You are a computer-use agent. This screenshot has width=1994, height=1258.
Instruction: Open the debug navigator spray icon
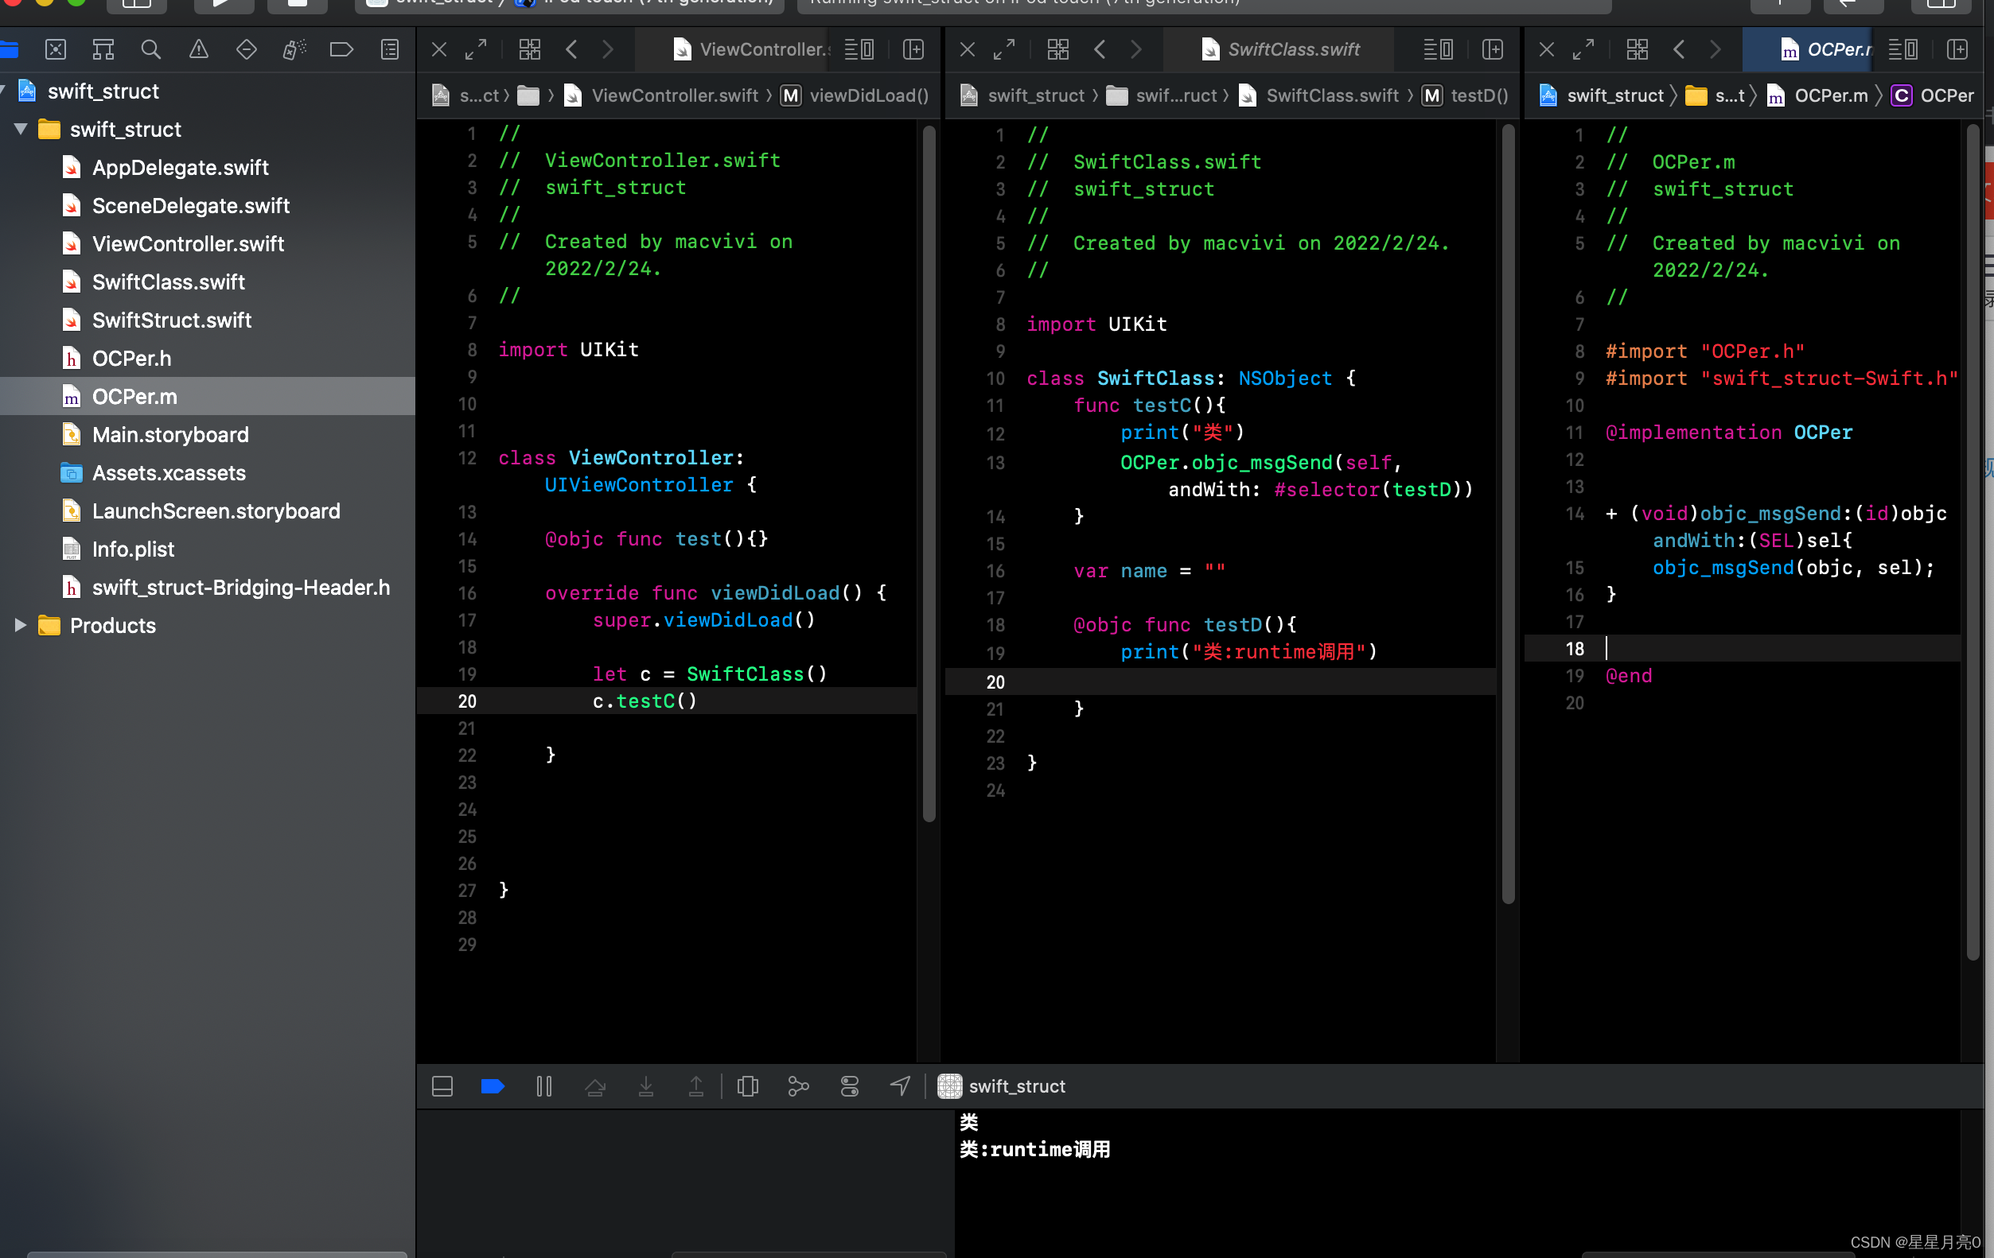pyautogui.click(x=294, y=49)
